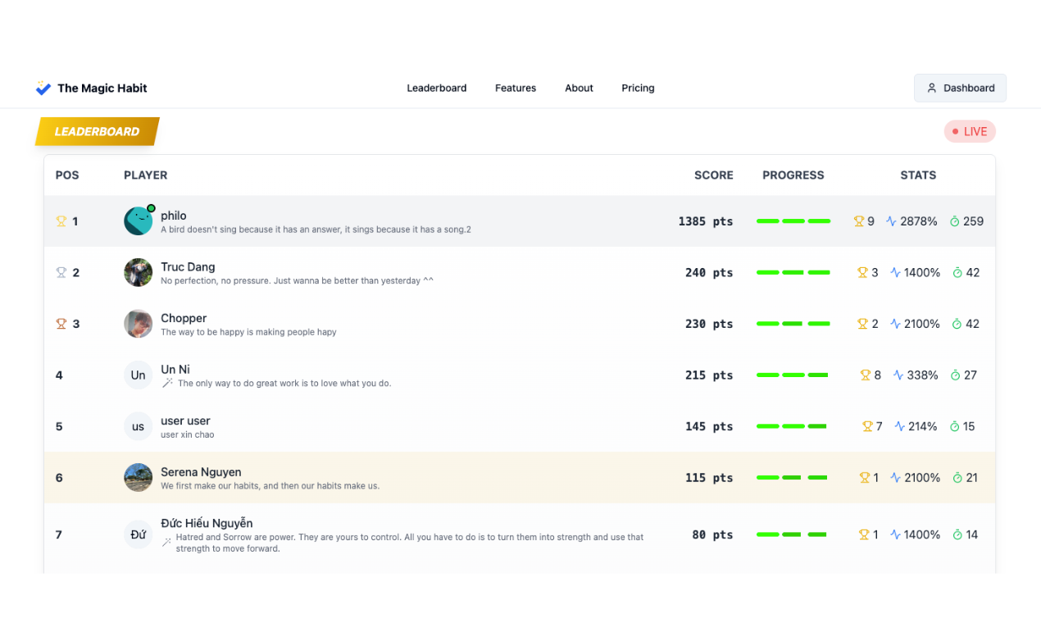
Task: Click Chopper's stopwatch icon
Action: coord(957,324)
